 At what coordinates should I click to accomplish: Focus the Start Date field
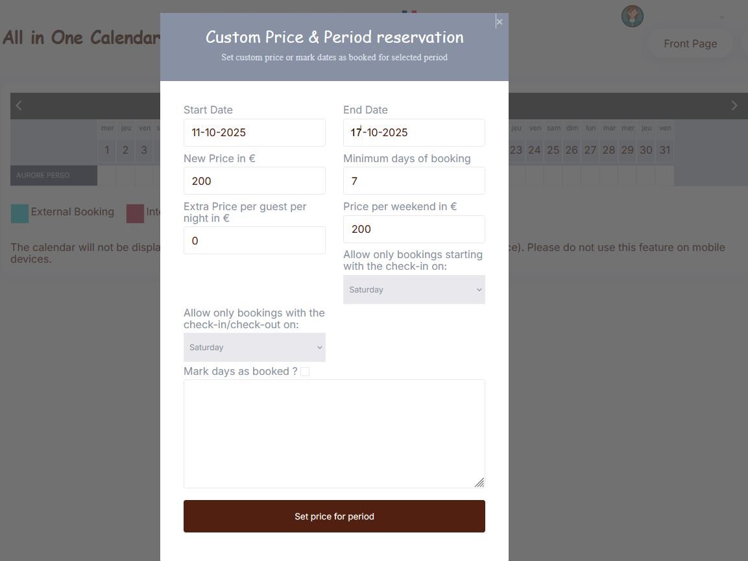[254, 132]
